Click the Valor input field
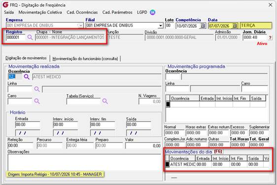The height and width of the screenshot is (185, 277). 143,146
